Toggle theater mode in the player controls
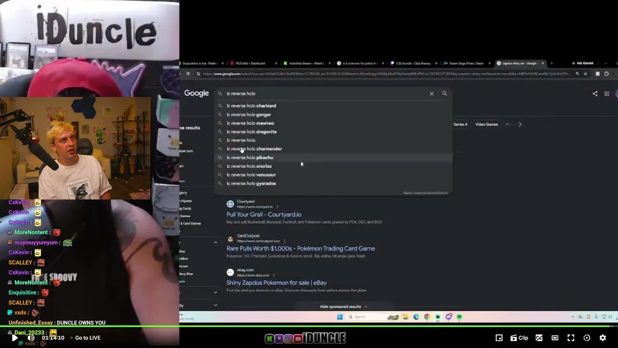618x348 pixels. pos(555,338)
